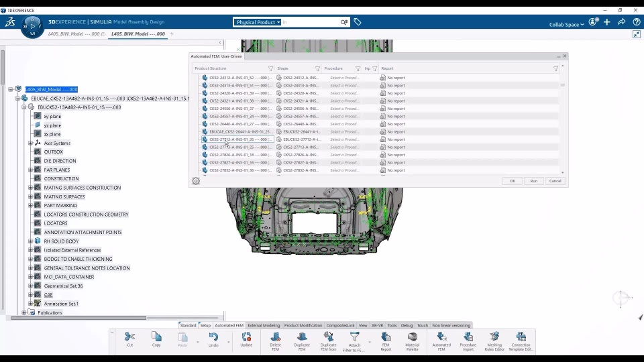644x362 pixels.
Task: Select the Duplicate FEM tool
Action: point(302,337)
